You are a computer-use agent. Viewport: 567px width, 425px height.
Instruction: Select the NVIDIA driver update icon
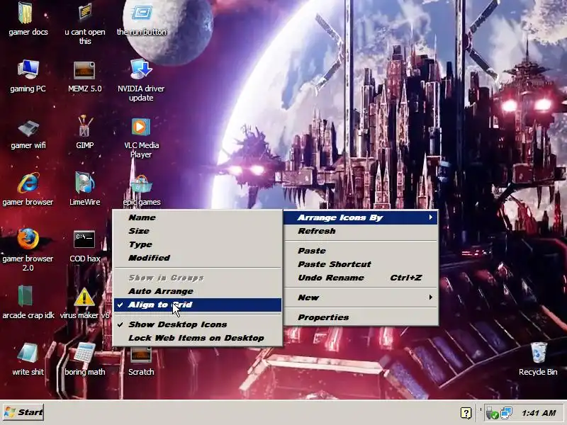(x=141, y=69)
